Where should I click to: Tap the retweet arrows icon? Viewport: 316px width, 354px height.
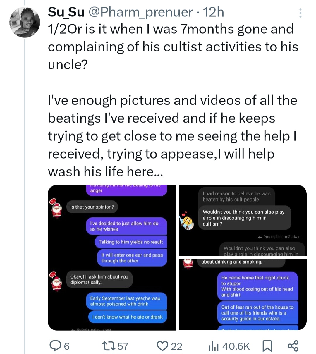(109, 346)
